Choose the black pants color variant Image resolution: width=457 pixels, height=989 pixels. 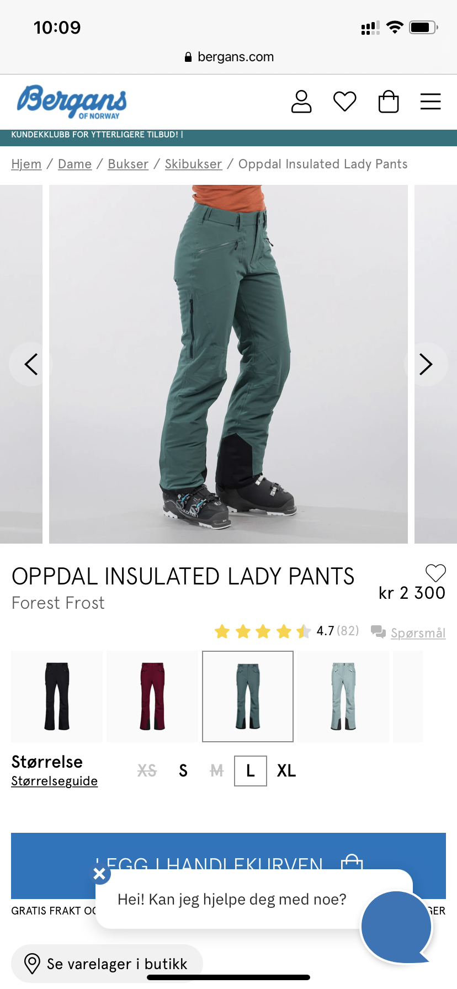[x=57, y=696]
